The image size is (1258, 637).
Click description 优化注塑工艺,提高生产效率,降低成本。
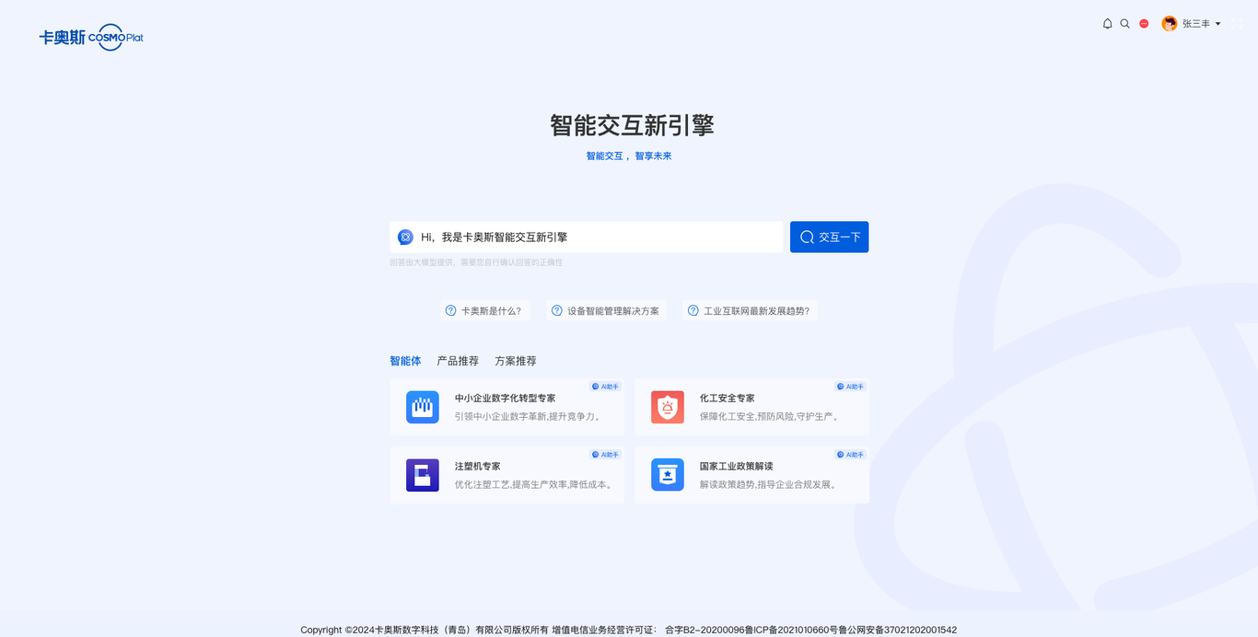pos(535,485)
